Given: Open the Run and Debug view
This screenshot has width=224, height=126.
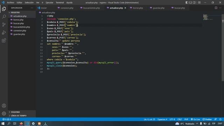Looking at the screenshot, I should (4, 33).
